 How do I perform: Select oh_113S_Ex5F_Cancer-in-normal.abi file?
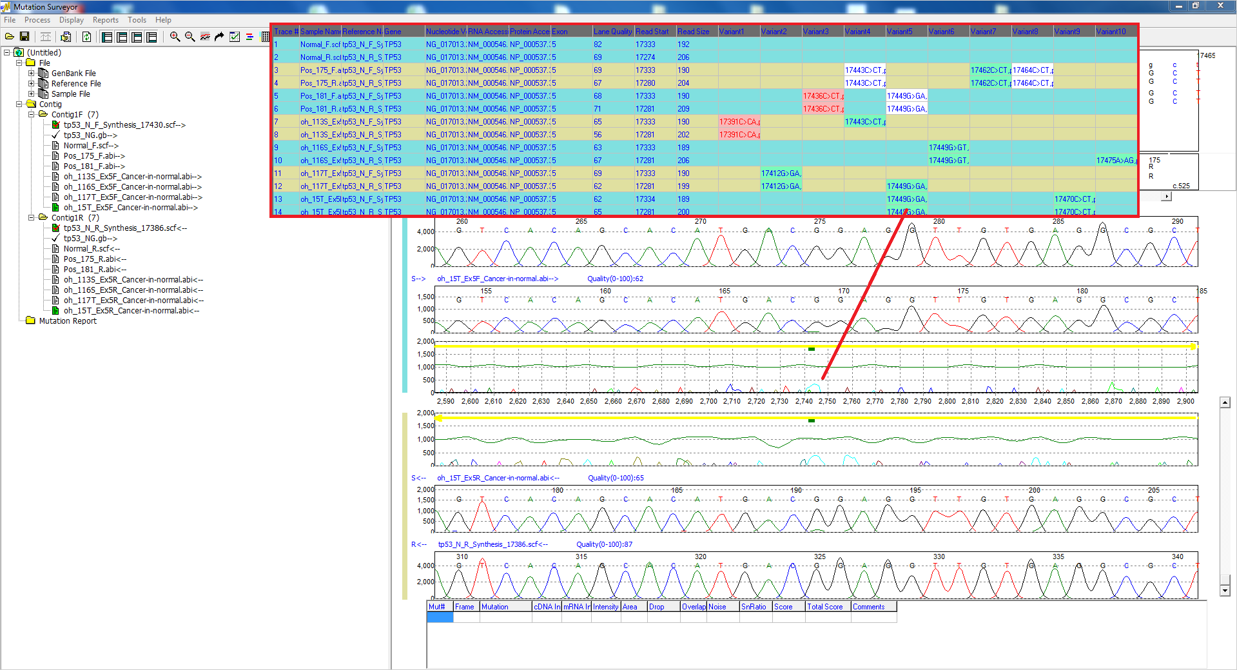point(132,176)
